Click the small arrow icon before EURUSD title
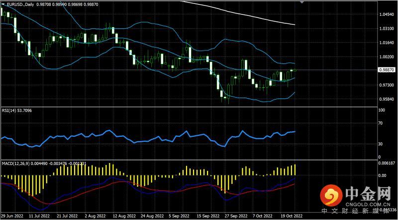Screen dimensions: 398x220 [3, 4]
